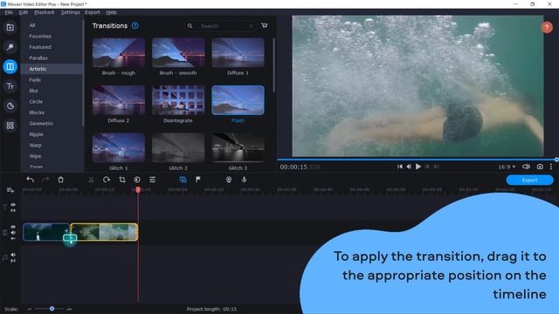Image resolution: width=559 pixels, height=314 pixels.
Task: Click the preview playback progress bar
Action: (418, 159)
